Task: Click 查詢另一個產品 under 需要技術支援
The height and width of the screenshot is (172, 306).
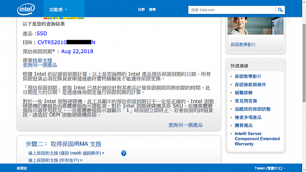Action: [40, 65]
